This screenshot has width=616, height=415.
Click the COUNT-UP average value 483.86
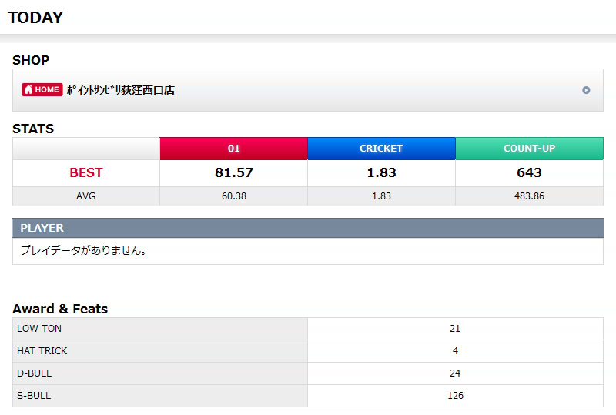point(529,196)
